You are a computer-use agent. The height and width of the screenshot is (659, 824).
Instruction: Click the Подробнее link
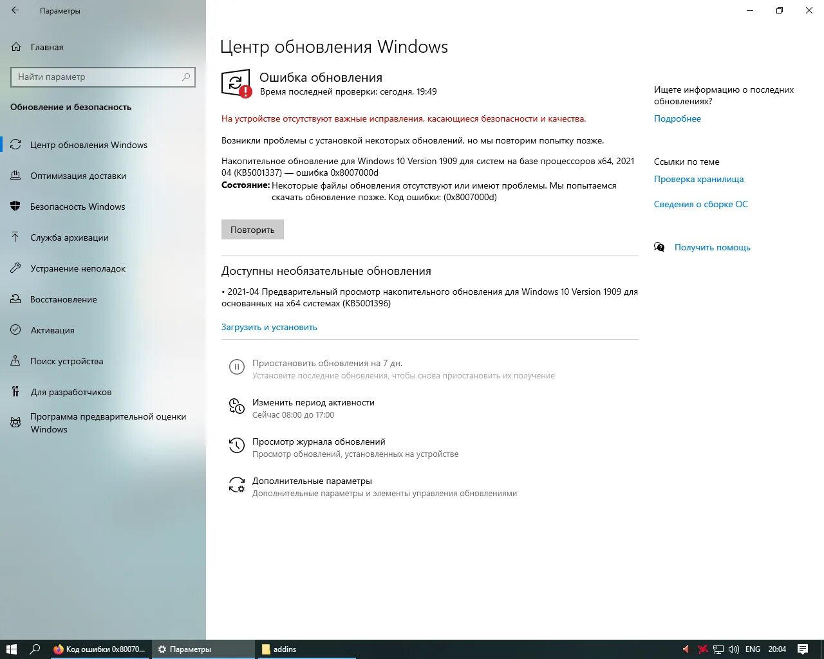click(x=677, y=118)
